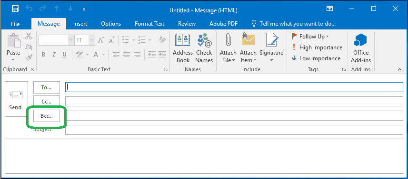Click the Send button
This screenshot has width=408, height=179.
click(16, 99)
